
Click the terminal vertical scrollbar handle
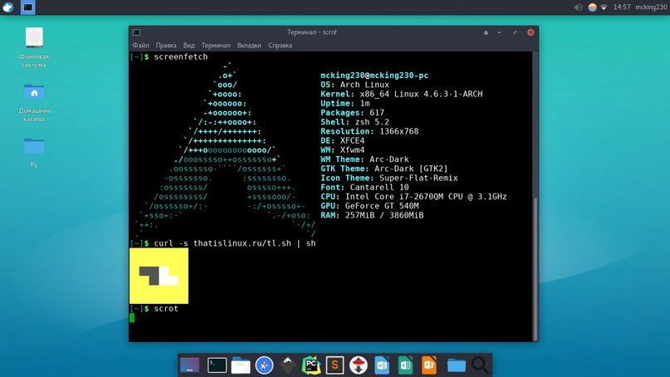tap(536, 268)
